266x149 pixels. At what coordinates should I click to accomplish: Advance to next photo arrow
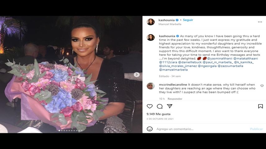[x=137, y=74]
